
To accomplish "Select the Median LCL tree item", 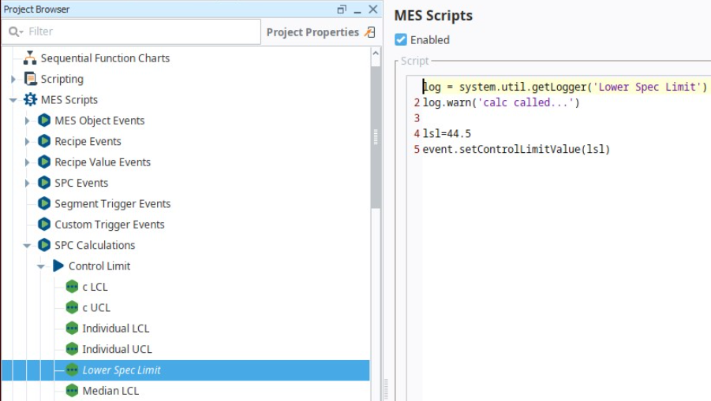I will click(x=110, y=391).
